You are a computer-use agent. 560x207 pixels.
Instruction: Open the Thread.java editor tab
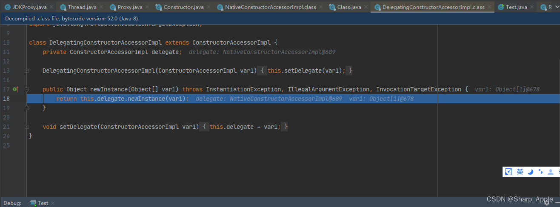pos(81,7)
